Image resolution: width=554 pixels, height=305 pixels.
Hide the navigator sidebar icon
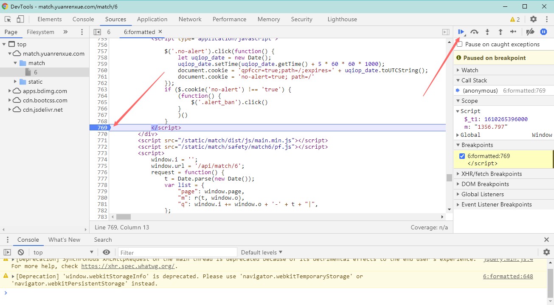click(x=97, y=32)
